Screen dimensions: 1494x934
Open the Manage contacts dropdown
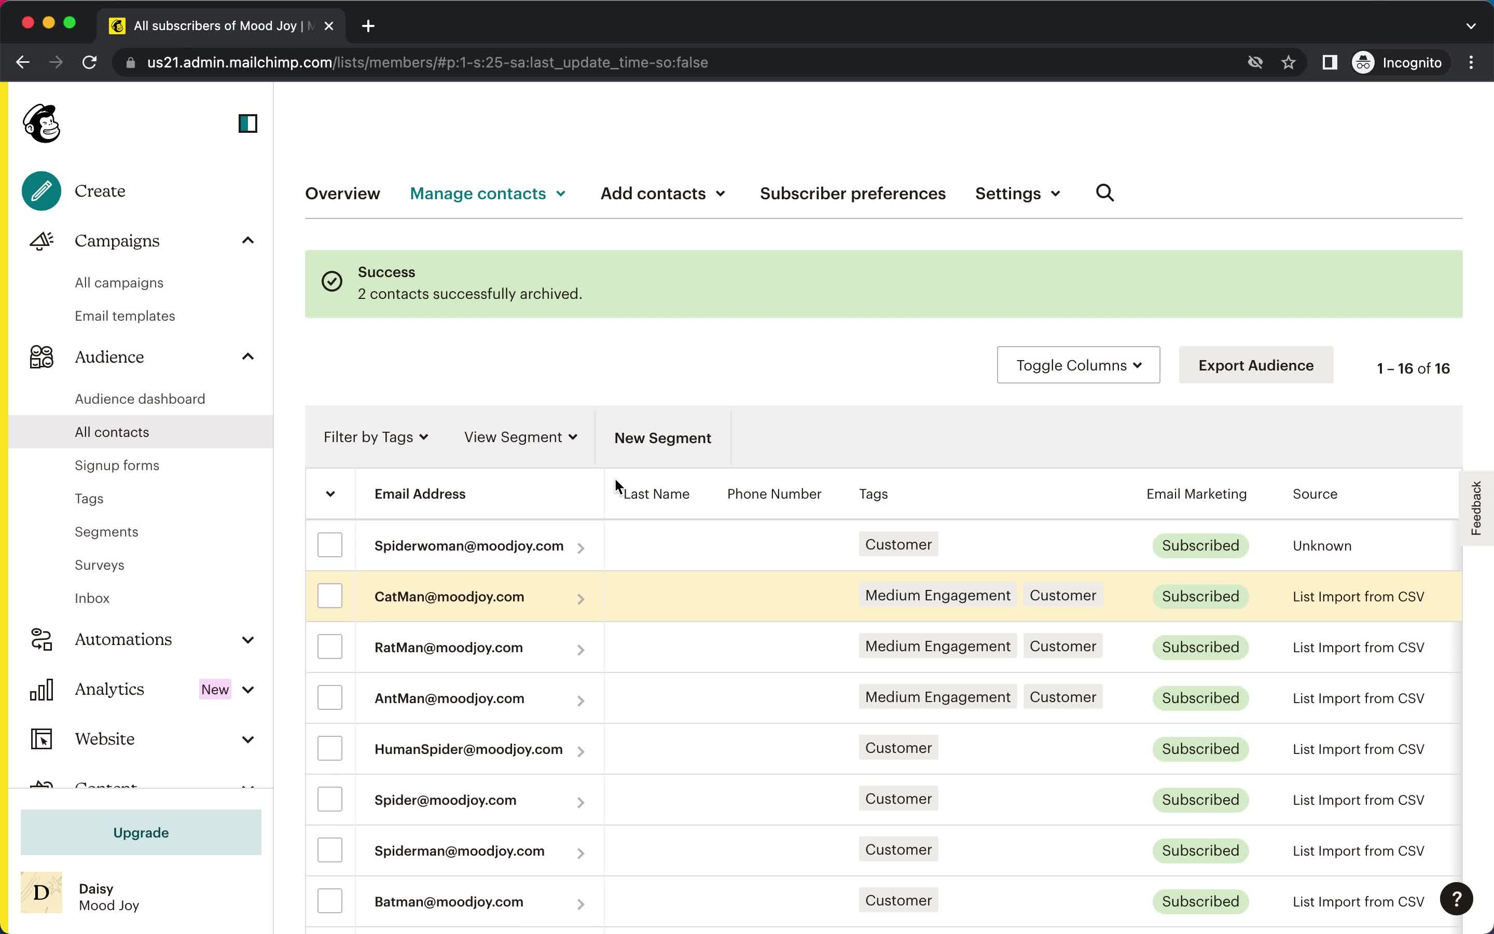[488, 194]
